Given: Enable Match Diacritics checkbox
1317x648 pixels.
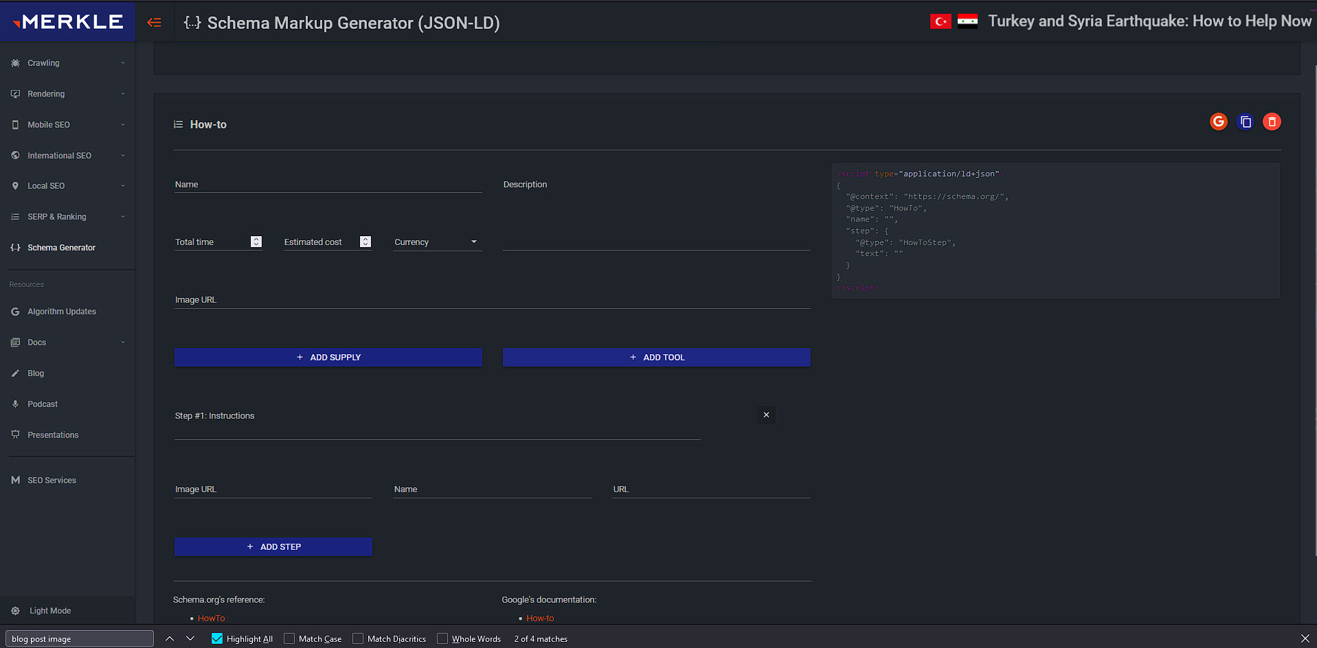Looking at the screenshot, I should click(358, 638).
